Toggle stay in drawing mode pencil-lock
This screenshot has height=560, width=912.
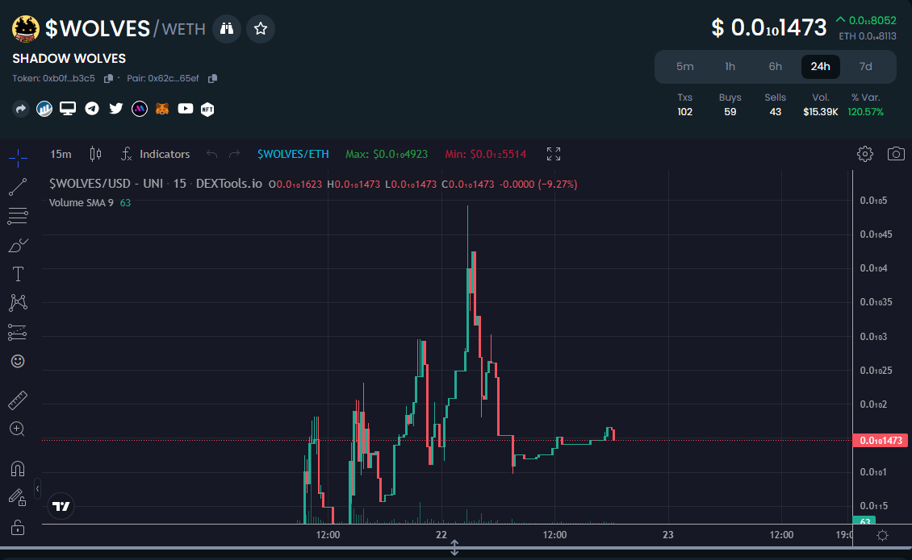click(x=18, y=497)
